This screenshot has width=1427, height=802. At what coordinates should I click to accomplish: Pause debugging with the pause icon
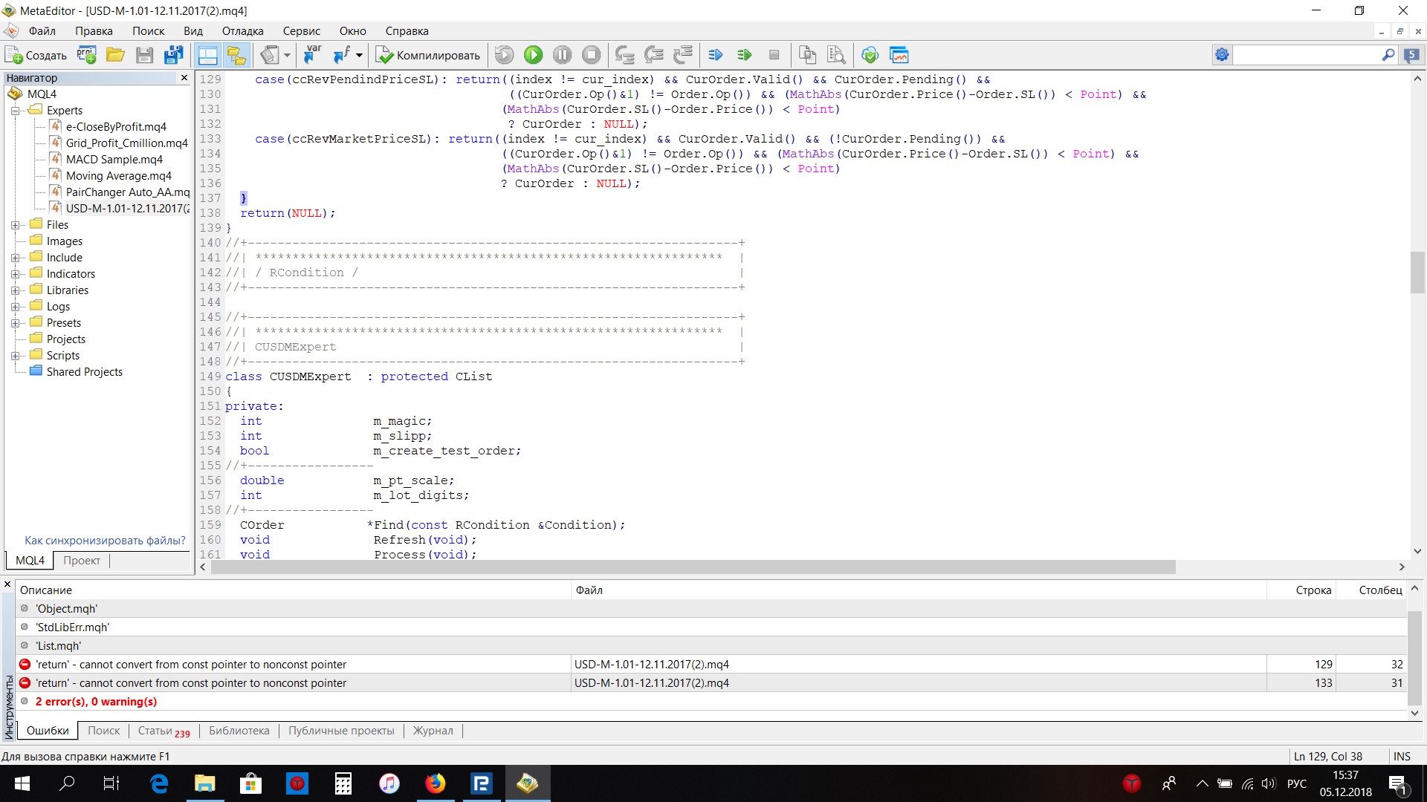(563, 55)
